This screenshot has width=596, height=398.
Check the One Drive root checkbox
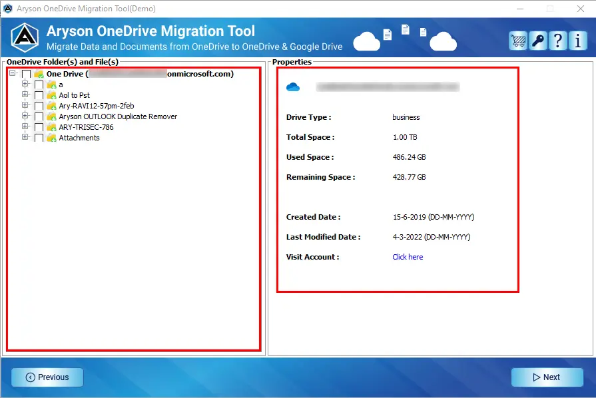pyautogui.click(x=26, y=74)
